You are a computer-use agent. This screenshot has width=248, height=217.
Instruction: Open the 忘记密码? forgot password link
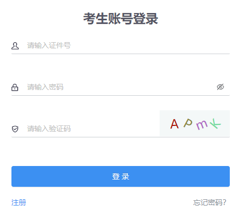210,202
